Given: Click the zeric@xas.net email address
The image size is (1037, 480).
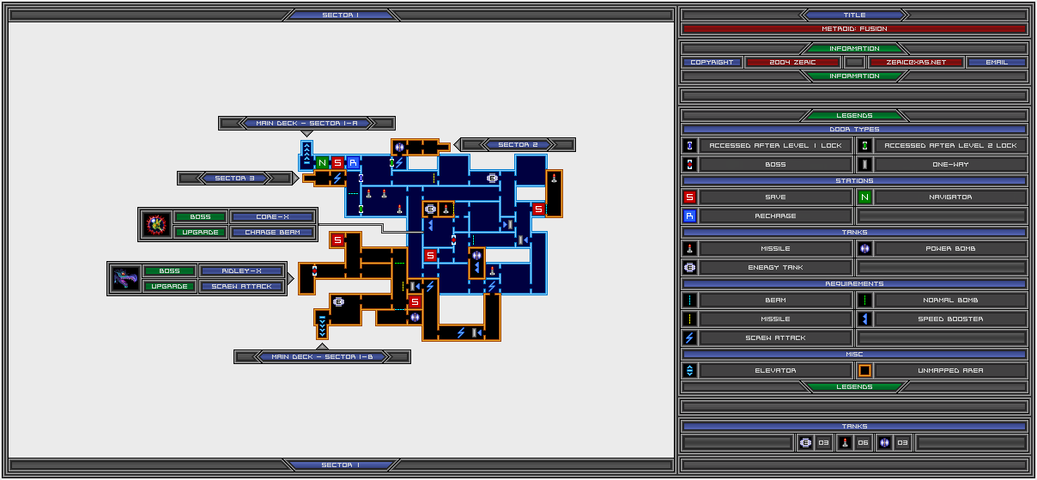Looking at the screenshot, I should click(915, 63).
